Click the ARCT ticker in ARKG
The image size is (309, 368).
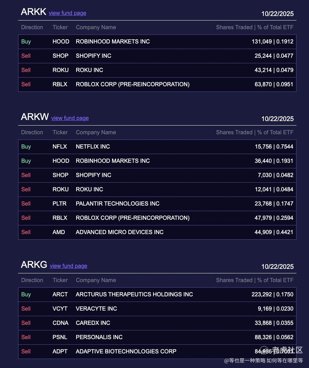(60, 295)
